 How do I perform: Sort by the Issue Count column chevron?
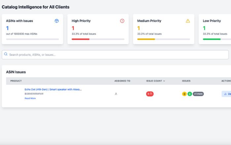[164, 81]
